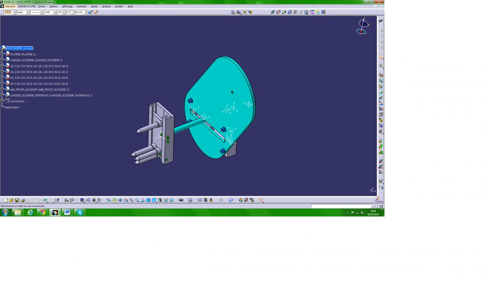
Task: Click the compass in the 3D viewport
Action: [362, 26]
